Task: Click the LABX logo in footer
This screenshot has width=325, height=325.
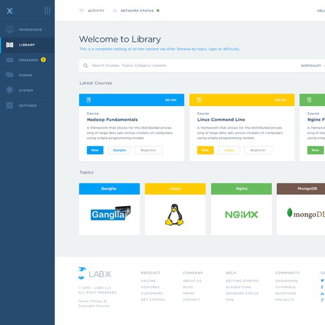Action: pos(95,274)
